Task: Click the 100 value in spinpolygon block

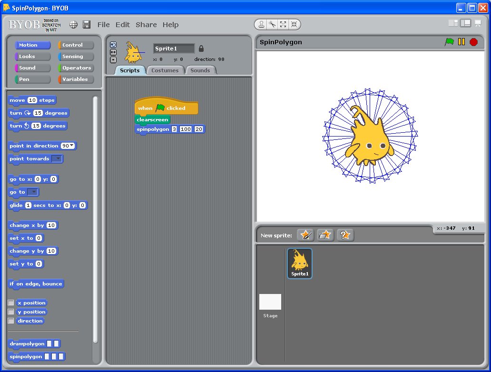Action: pyautogui.click(x=186, y=129)
